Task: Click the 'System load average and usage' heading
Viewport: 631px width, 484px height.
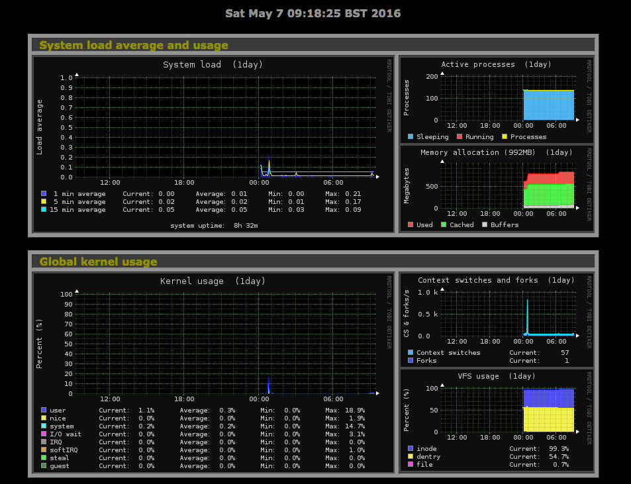Action: click(134, 45)
